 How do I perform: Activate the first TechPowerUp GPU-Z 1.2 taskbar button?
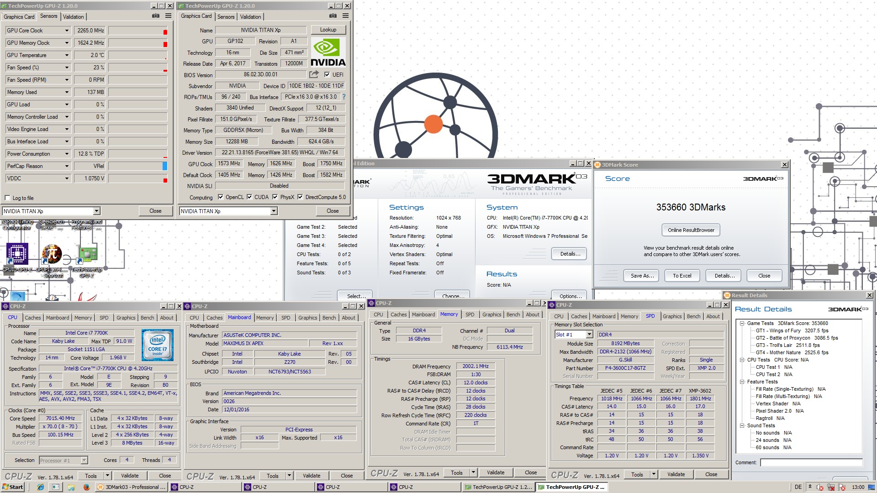[498, 487]
